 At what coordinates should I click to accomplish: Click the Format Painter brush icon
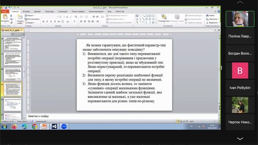pyautogui.click(x=11, y=23)
